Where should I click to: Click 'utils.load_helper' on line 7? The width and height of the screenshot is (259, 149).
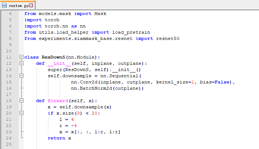[64, 33]
